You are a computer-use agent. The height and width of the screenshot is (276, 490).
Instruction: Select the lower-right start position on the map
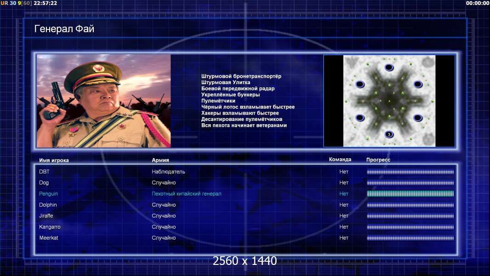(418, 118)
